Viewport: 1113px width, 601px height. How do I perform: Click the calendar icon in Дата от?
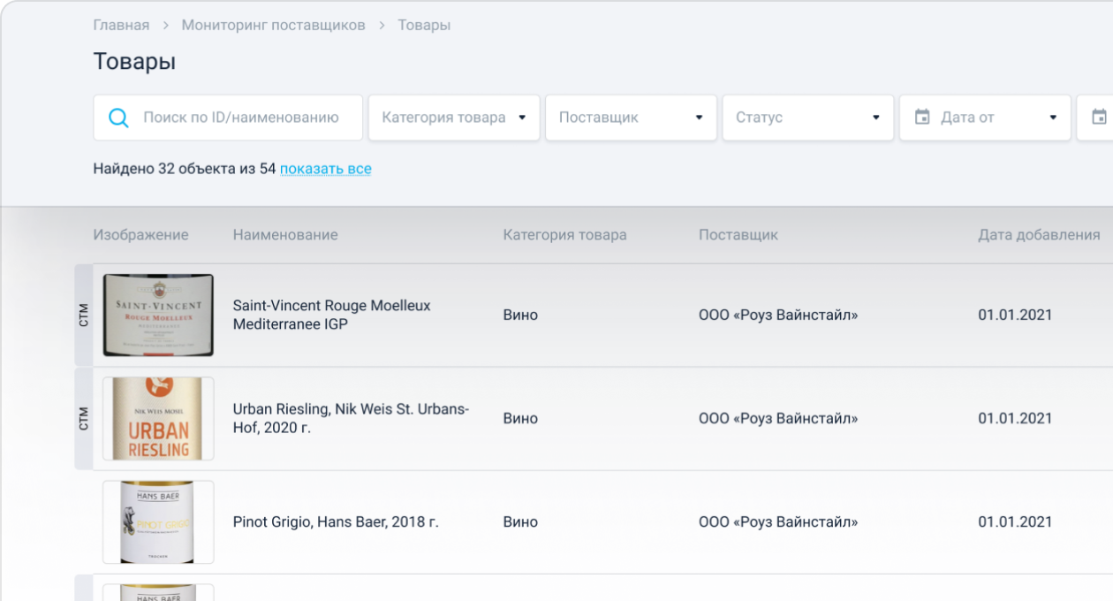922,118
